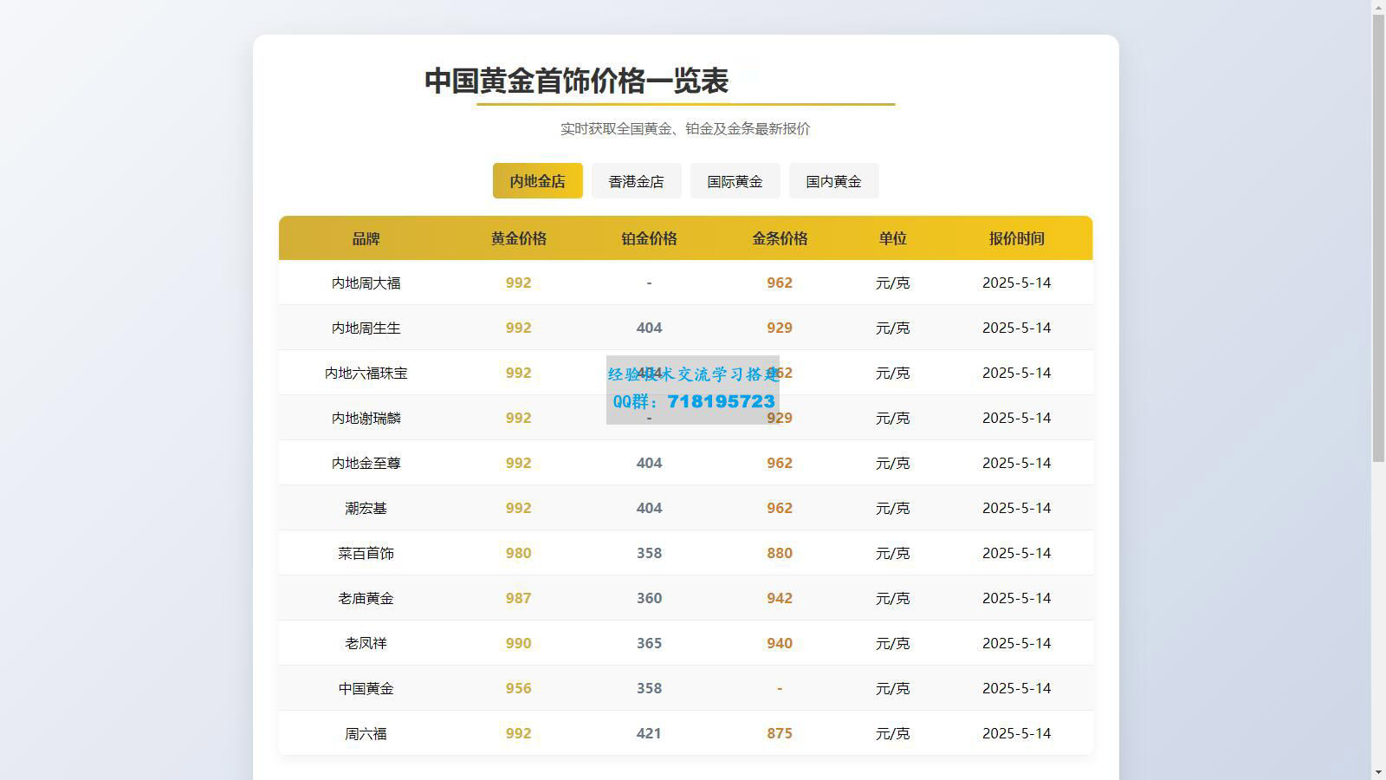Image resolution: width=1386 pixels, height=780 pixels.
Task: Click the scrollbar down arrow
Action: point(1378,772)
